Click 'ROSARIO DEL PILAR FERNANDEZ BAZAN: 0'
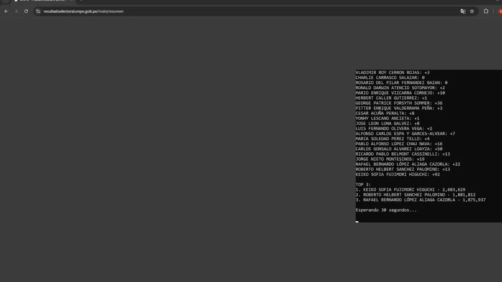 (402, 83)
